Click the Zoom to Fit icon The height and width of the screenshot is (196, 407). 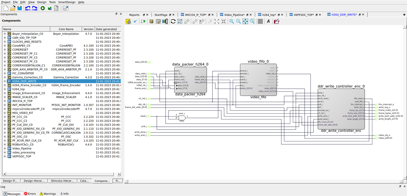coord(245,21)
